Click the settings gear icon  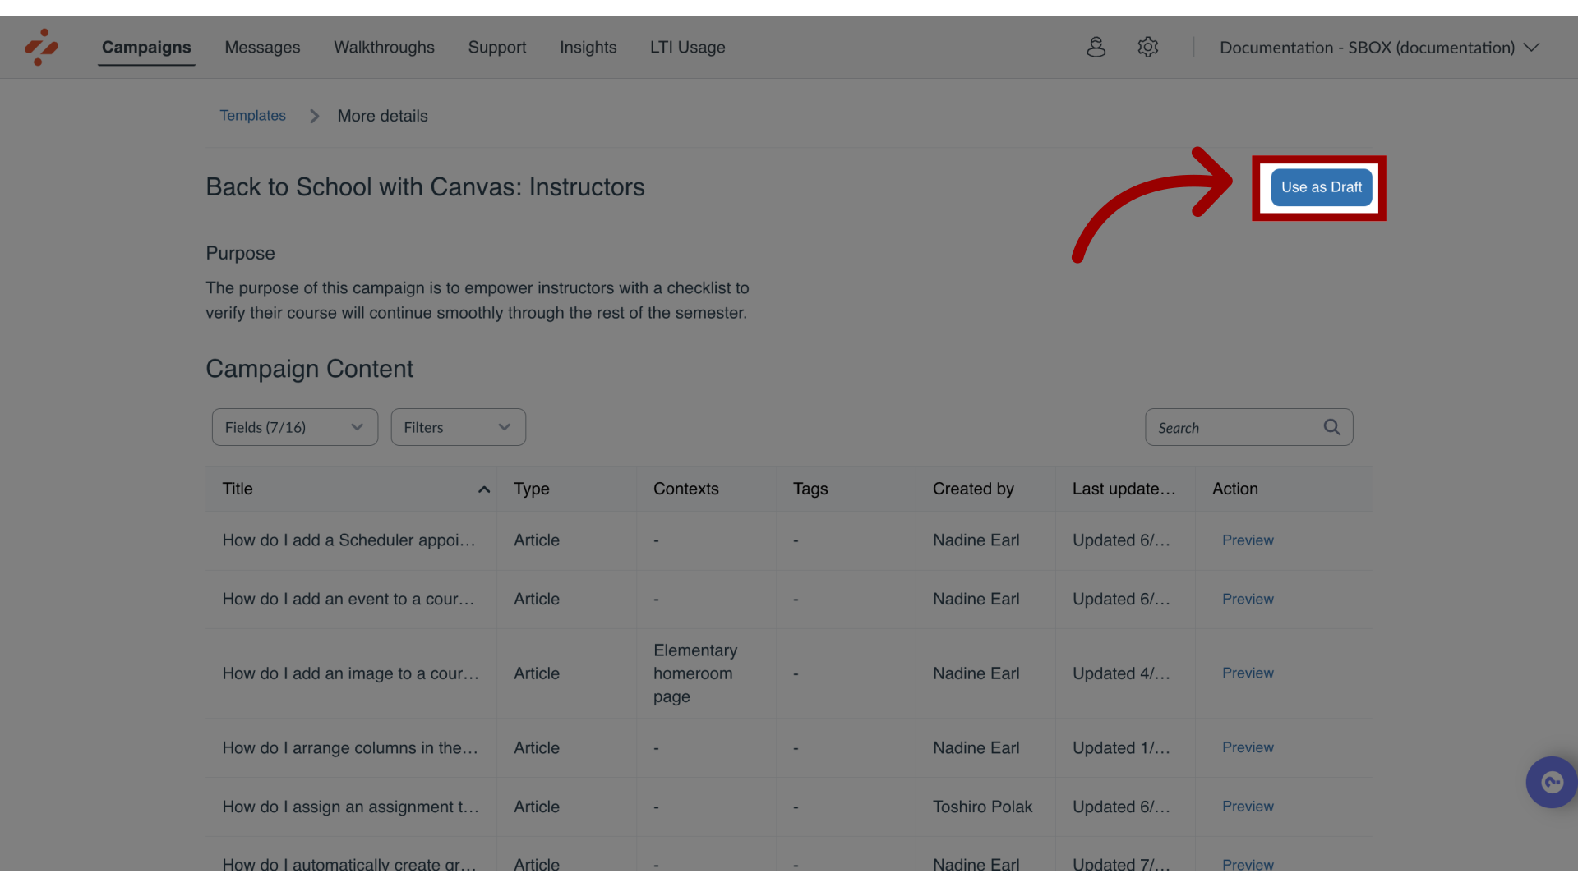point(1147,47)
